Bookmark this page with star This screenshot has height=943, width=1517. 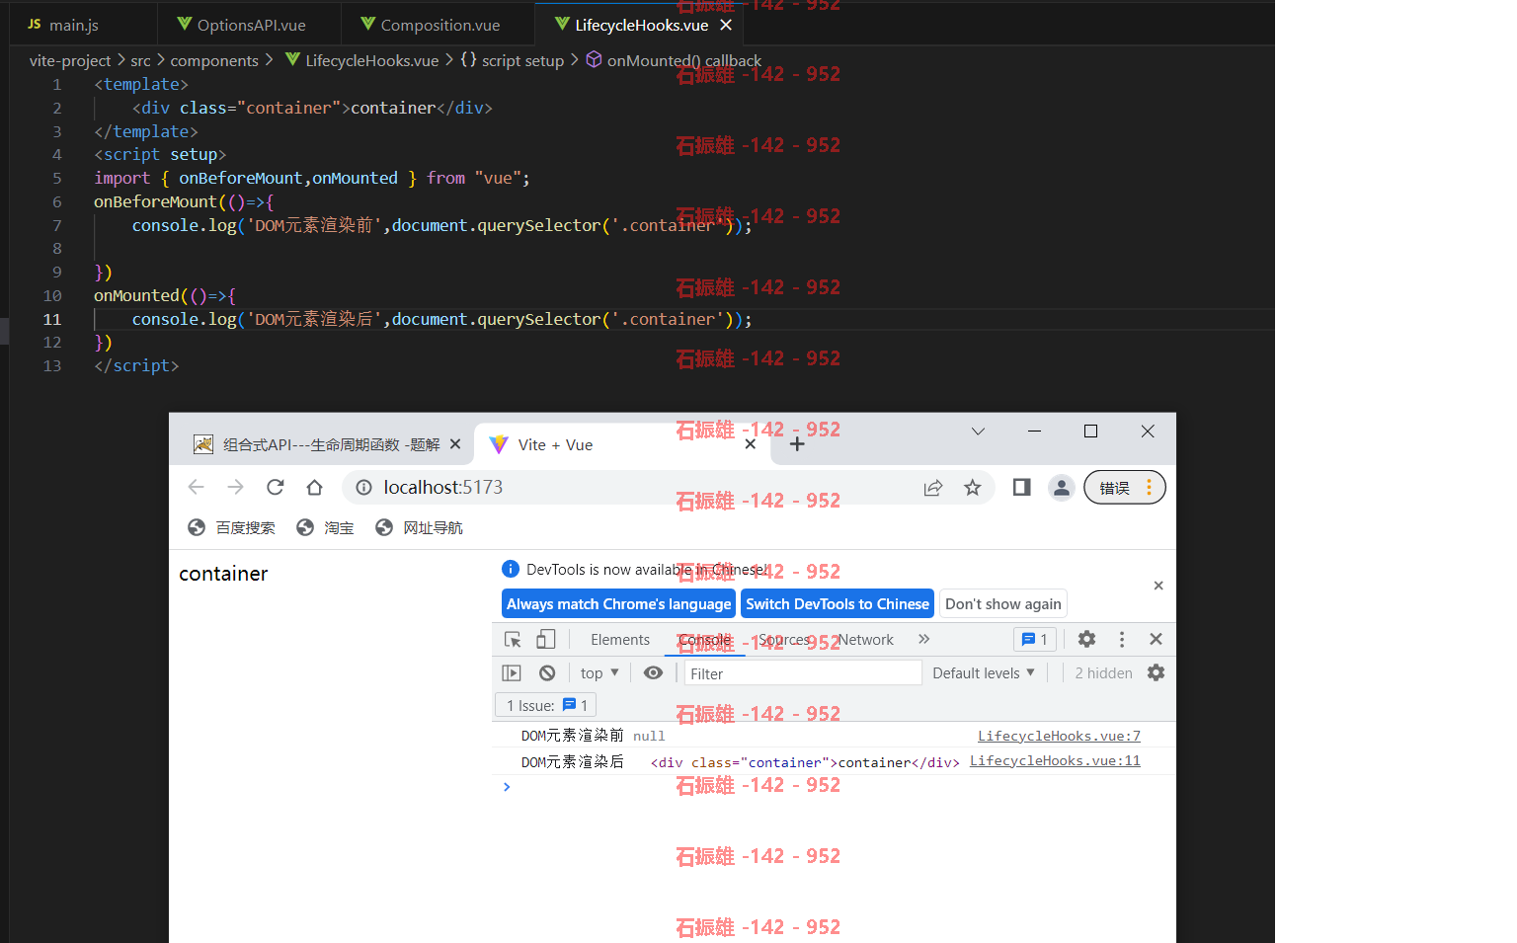pyautogui.click(x=973, y=487)
